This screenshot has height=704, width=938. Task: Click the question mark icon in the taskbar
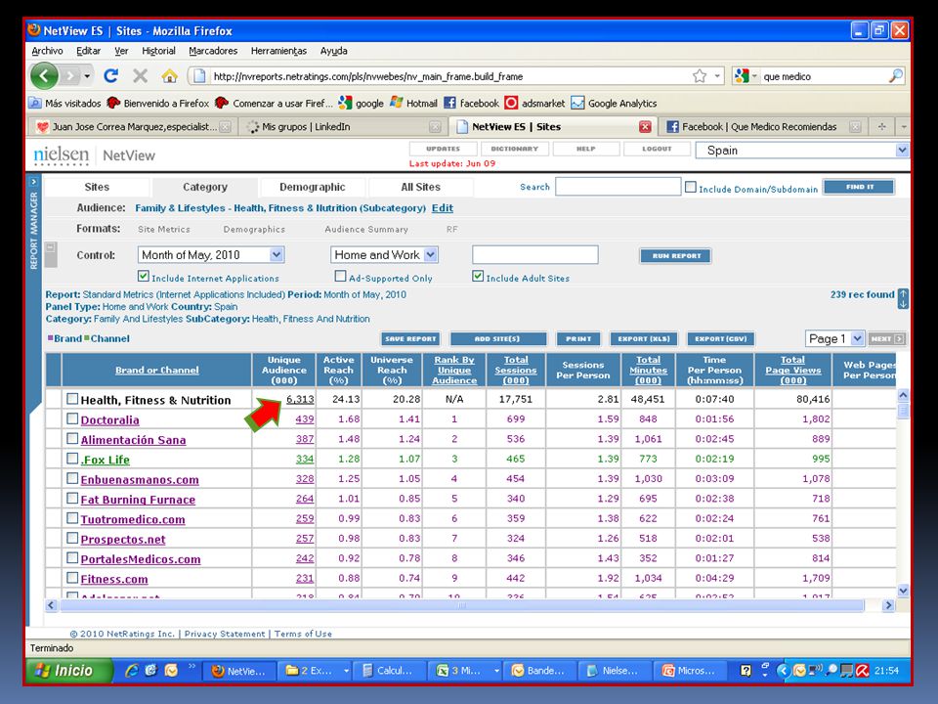click(746, 671)
